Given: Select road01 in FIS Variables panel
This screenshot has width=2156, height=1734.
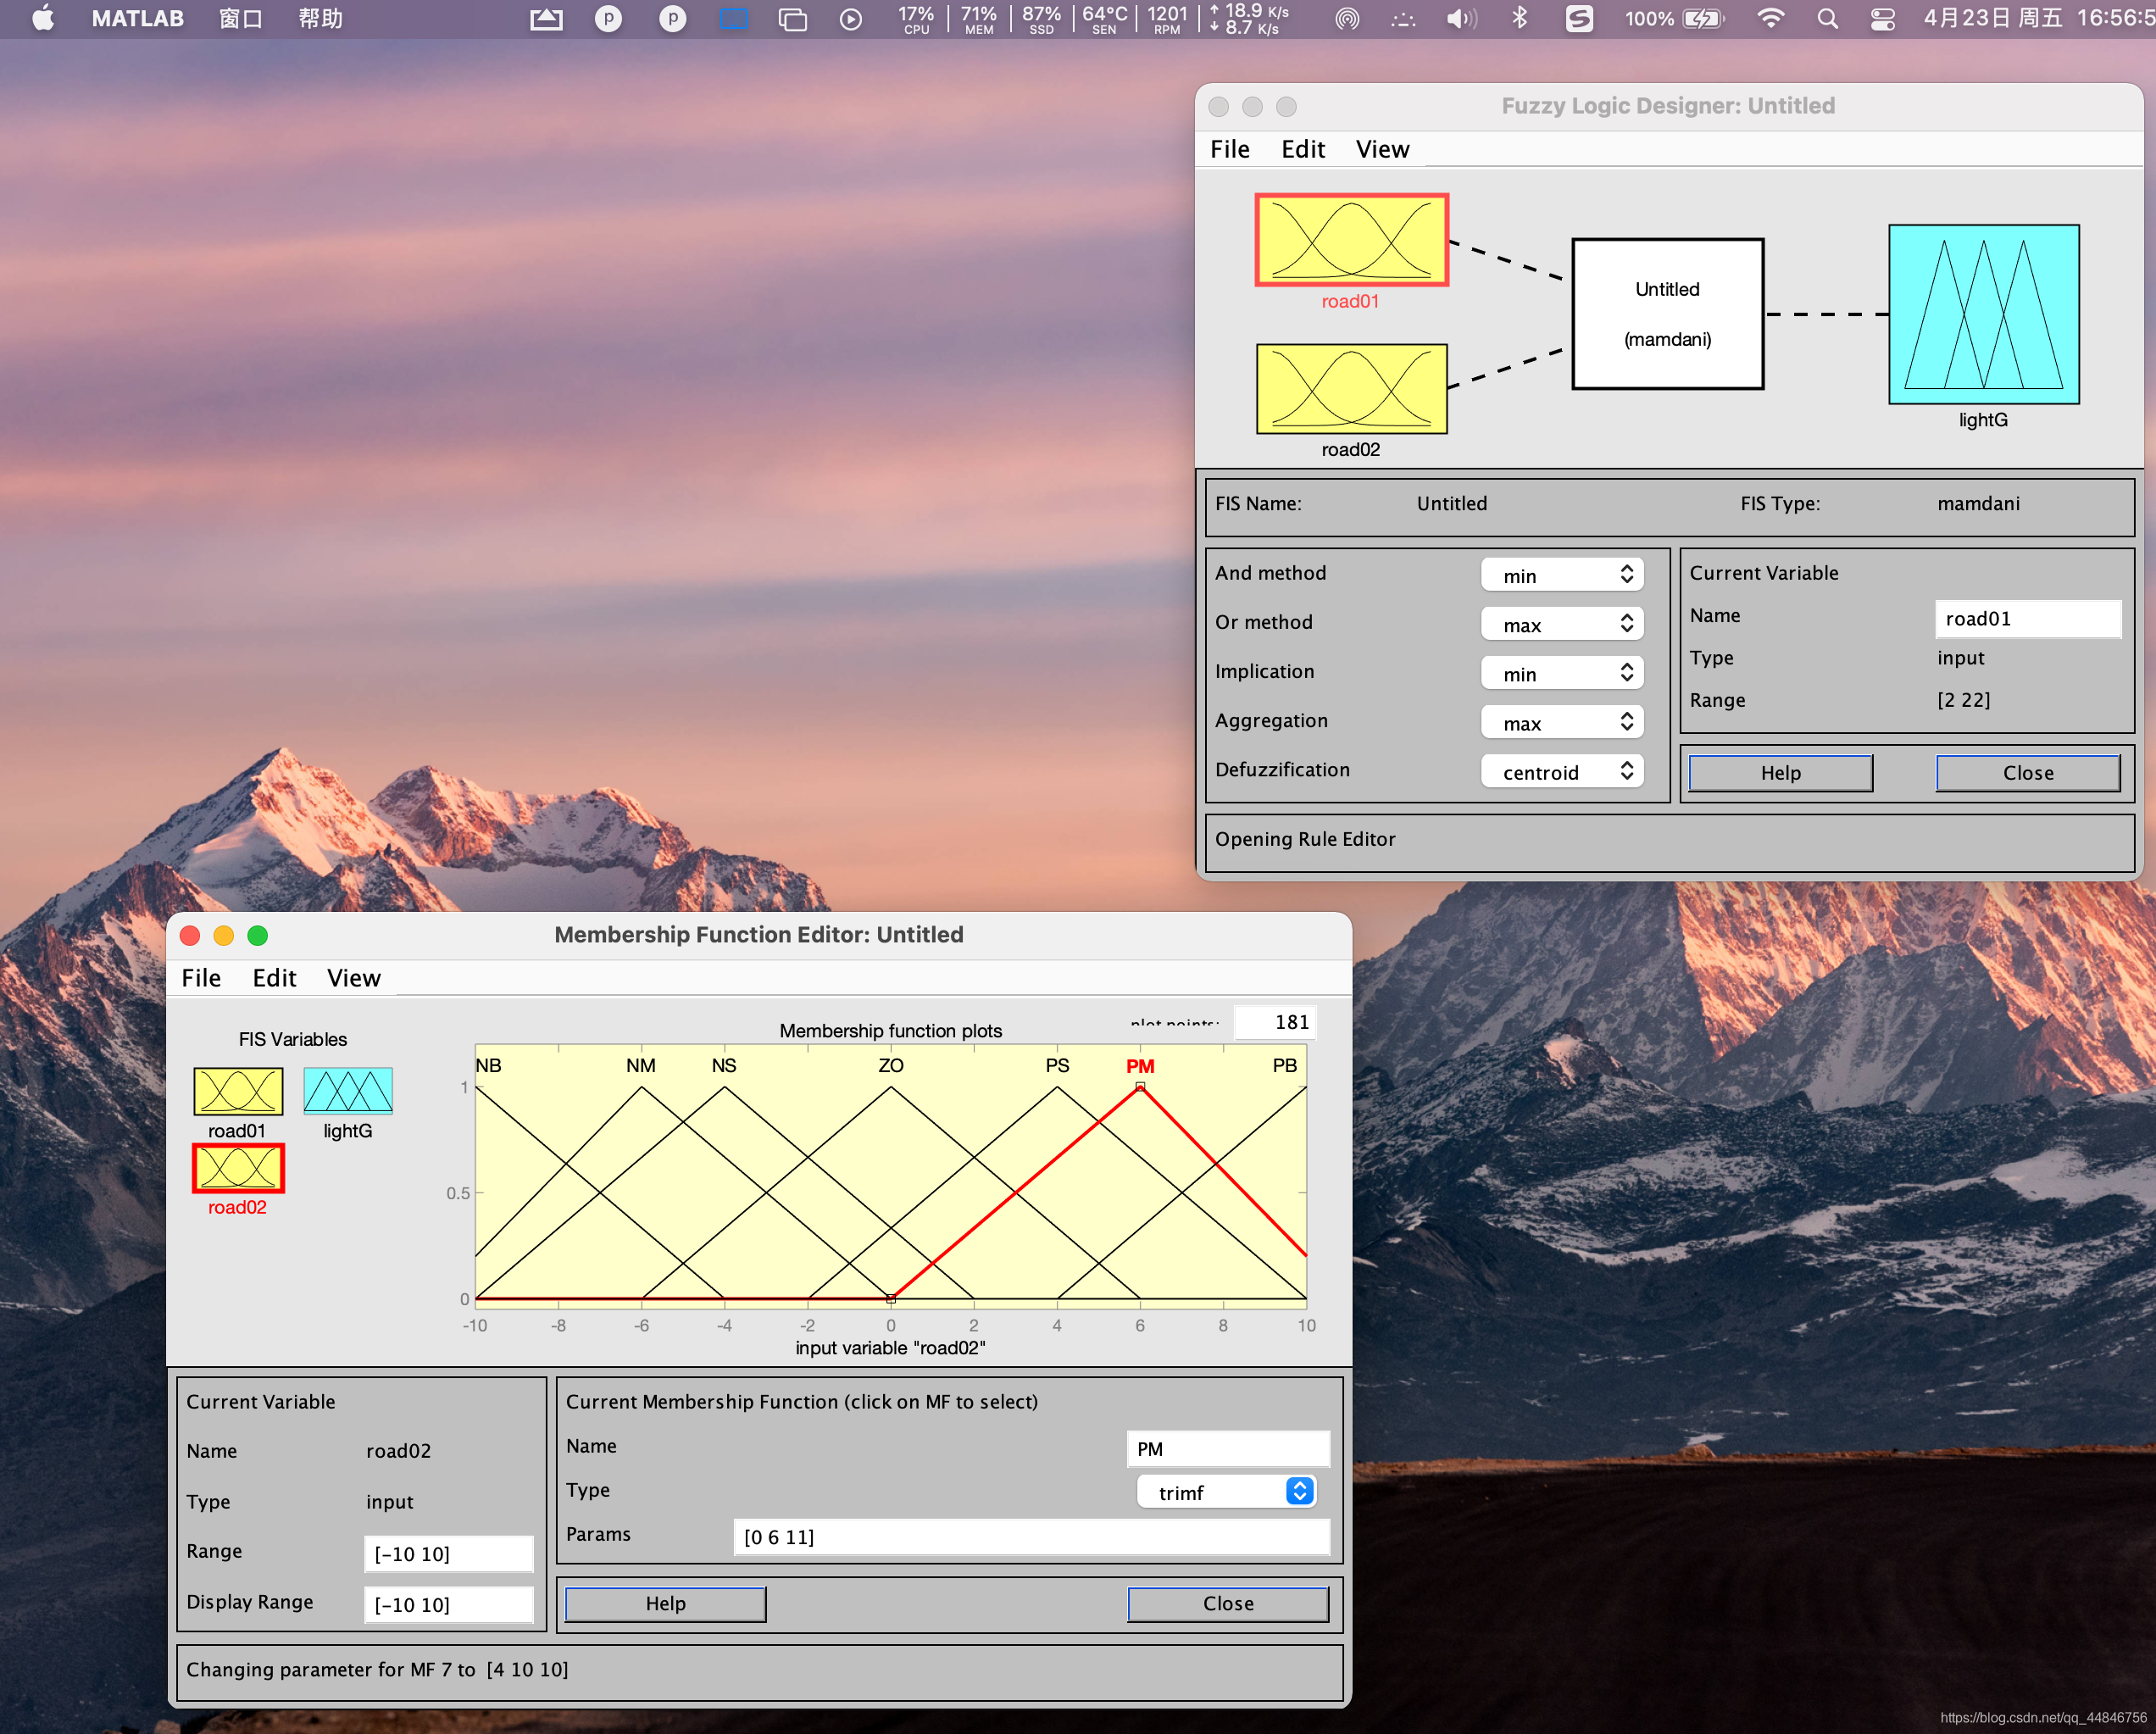Looking at the screenshot, I should tap(237, 1090).
